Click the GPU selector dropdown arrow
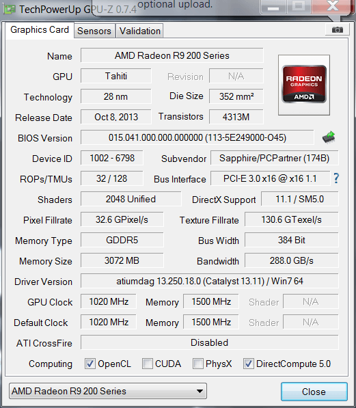This screenshot has width=356, height=408. (200, 391)
